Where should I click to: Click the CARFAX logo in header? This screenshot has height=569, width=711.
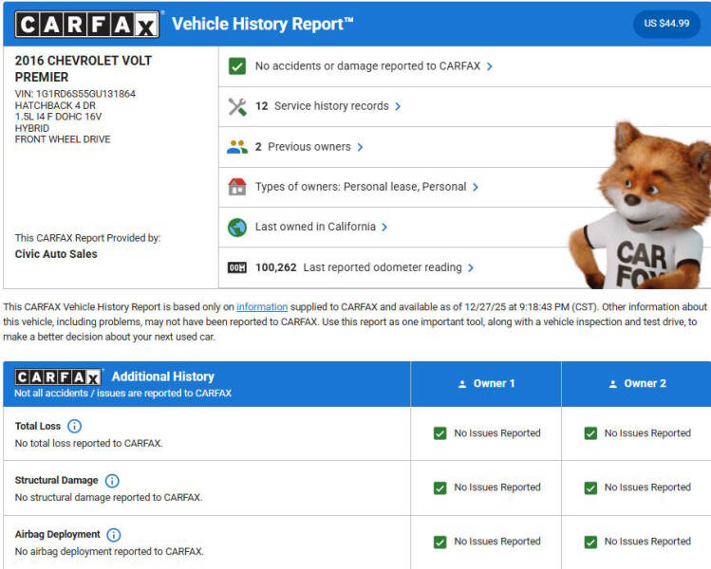[x=86, y=24]
